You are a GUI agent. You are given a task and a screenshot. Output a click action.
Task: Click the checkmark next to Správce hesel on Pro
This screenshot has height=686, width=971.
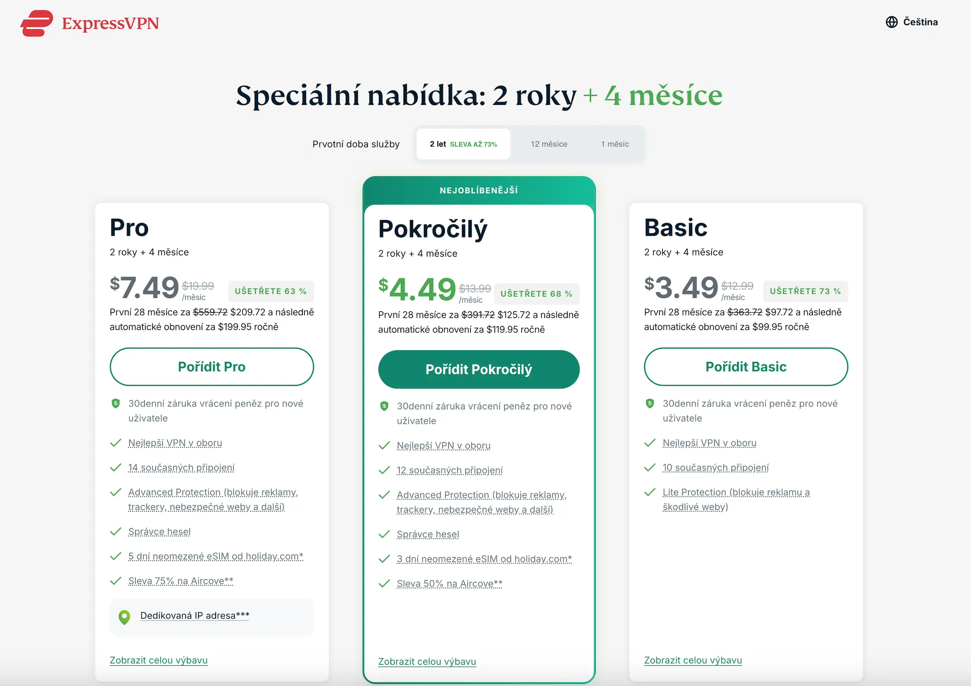[x=115, y=533]
